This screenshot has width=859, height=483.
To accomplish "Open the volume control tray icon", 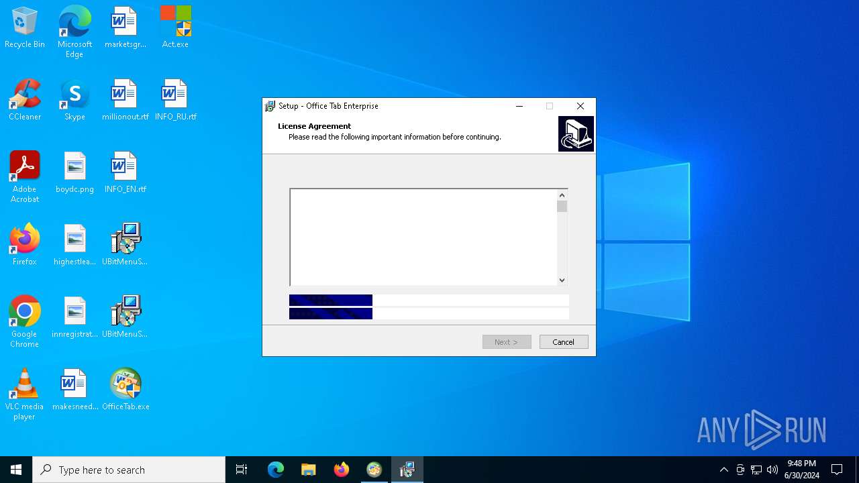I will pyautogui.click(x=772, y=470).
